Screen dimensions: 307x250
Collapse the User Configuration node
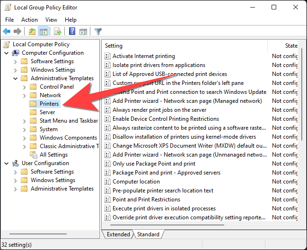click(7, 163)
